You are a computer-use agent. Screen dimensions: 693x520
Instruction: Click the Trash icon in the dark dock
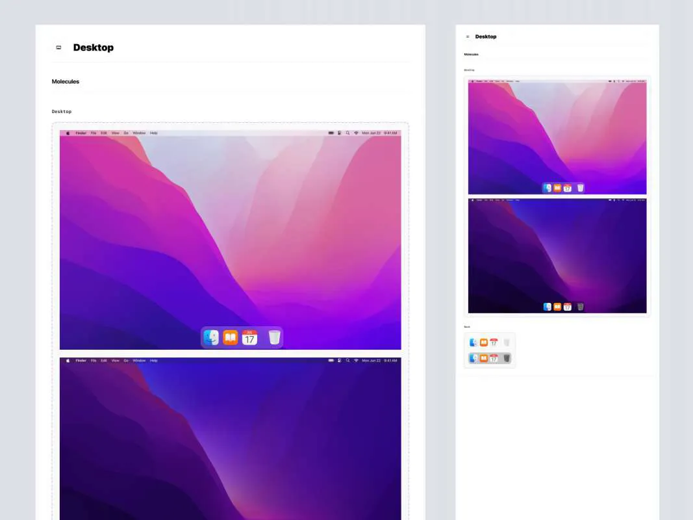coord(506,357)
